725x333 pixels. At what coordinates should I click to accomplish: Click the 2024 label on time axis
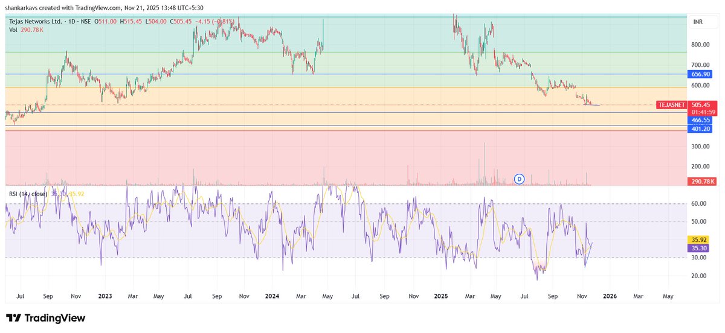(272, 297)
